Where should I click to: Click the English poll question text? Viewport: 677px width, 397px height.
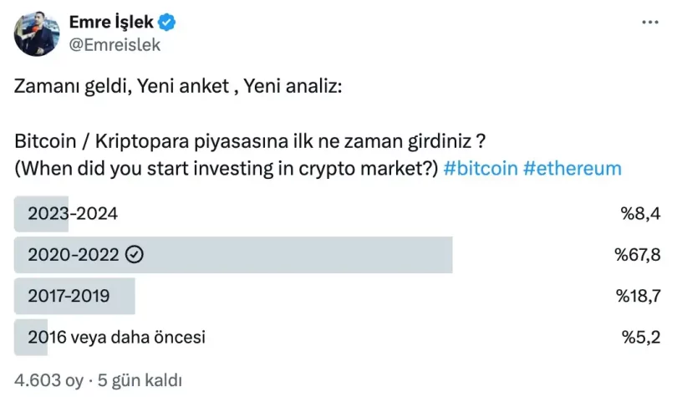coord(226,168)
